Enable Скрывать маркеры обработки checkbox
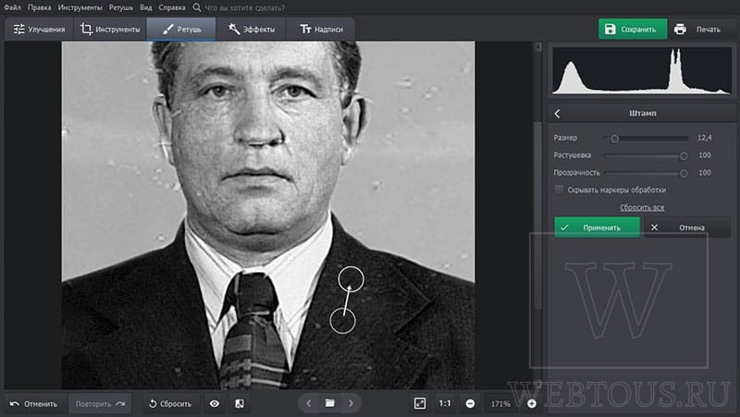The image size is (740, 417). (559, 190)
